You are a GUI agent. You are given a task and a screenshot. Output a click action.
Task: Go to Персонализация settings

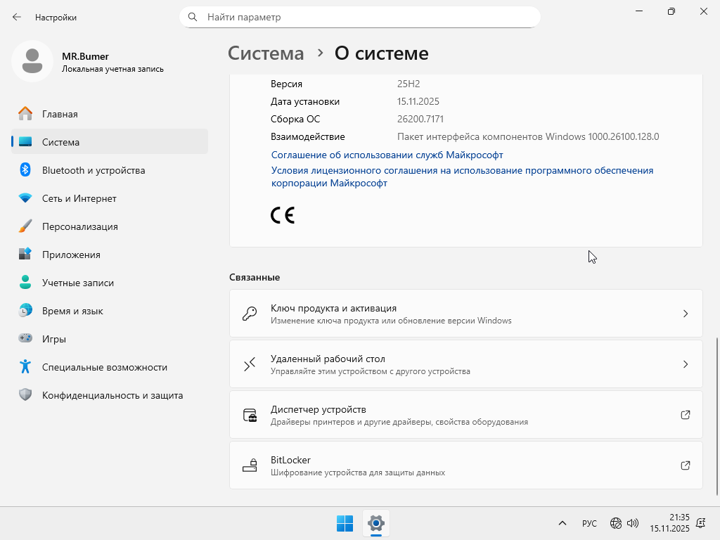(79, 226)
